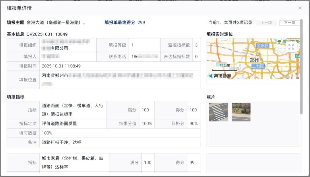Go to the next record via 下一项

pos(290,23)
